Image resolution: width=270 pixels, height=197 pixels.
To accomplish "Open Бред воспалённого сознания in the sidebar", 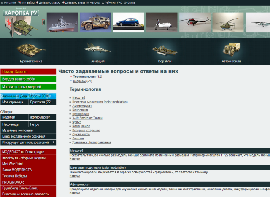I will pyautogui.click(x=28, y=136).
